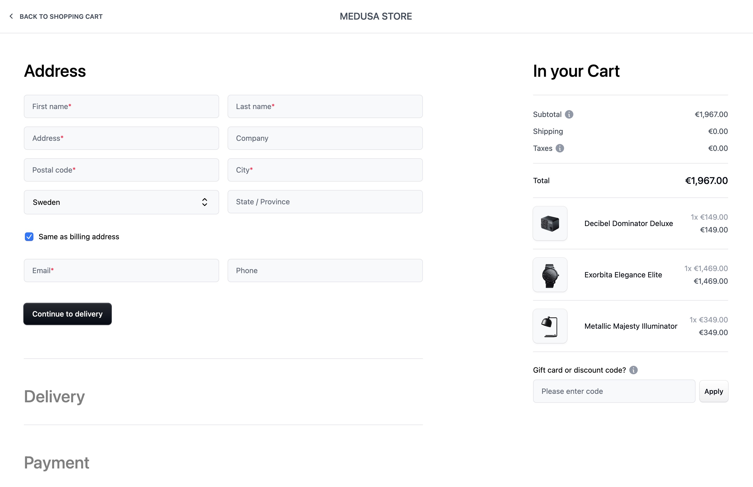This screenshot has width=753, height=487.
Task: Apply the gift card or discount code
Action: click(714, 391)
